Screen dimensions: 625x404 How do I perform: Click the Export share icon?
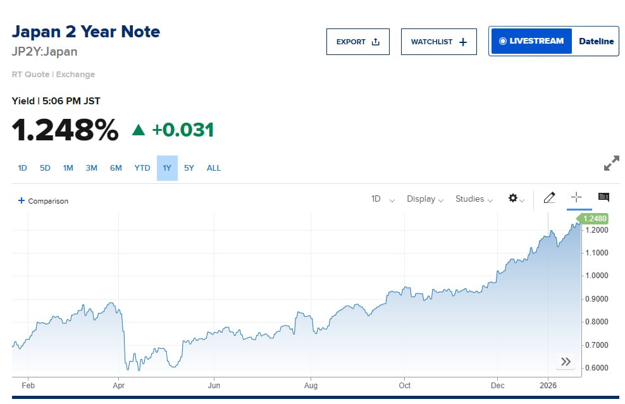376,42
